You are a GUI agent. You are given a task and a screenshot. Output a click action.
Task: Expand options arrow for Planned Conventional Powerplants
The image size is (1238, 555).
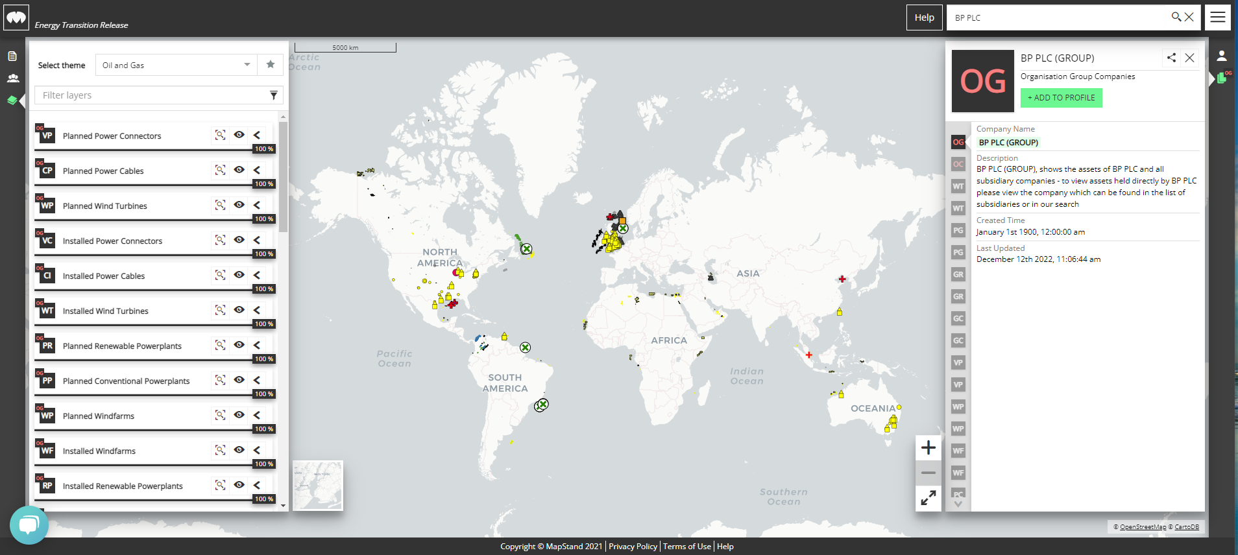pyautogui.click(x=257, y=380)
